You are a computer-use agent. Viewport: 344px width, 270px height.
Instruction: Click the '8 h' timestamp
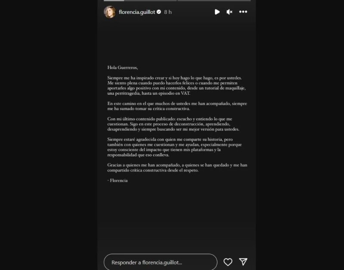(x=168, y=12)
